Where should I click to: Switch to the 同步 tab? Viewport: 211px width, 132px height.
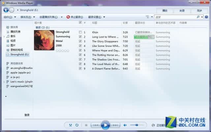click(199, 11)
